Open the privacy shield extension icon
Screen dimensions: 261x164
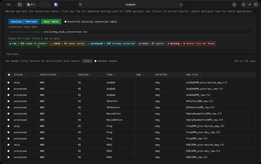(56, 4)
